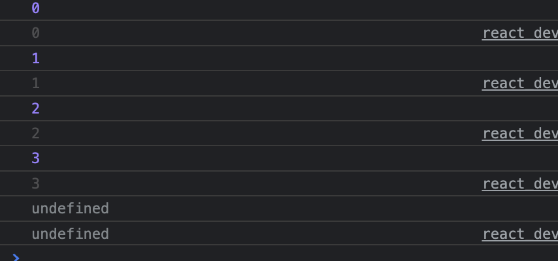Open react_dev source link beside gray 0
The height and width of the screenshot is (261, 558).
[519, 33]
